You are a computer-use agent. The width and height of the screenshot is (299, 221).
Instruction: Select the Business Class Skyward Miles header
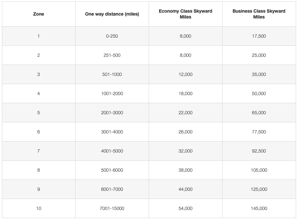259,14
